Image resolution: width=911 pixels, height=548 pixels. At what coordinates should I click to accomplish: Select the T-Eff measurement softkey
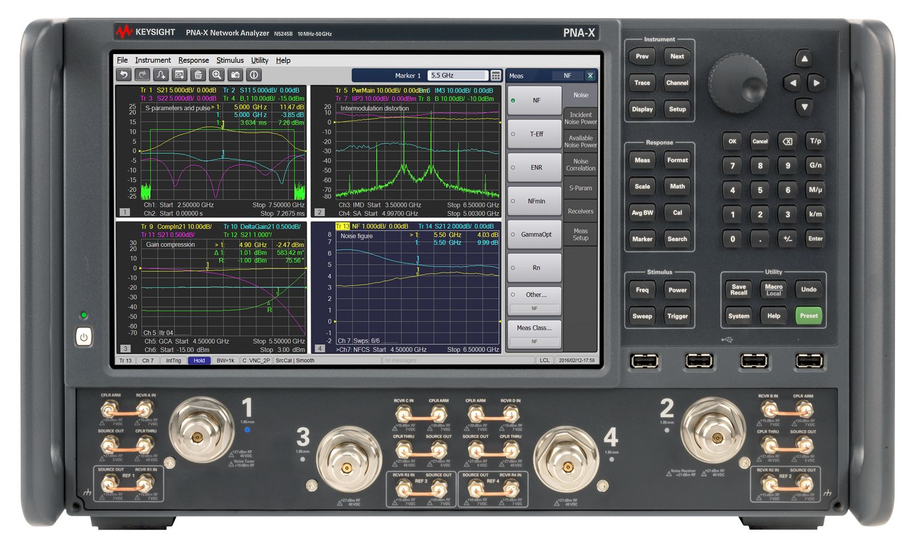[534, 134]
